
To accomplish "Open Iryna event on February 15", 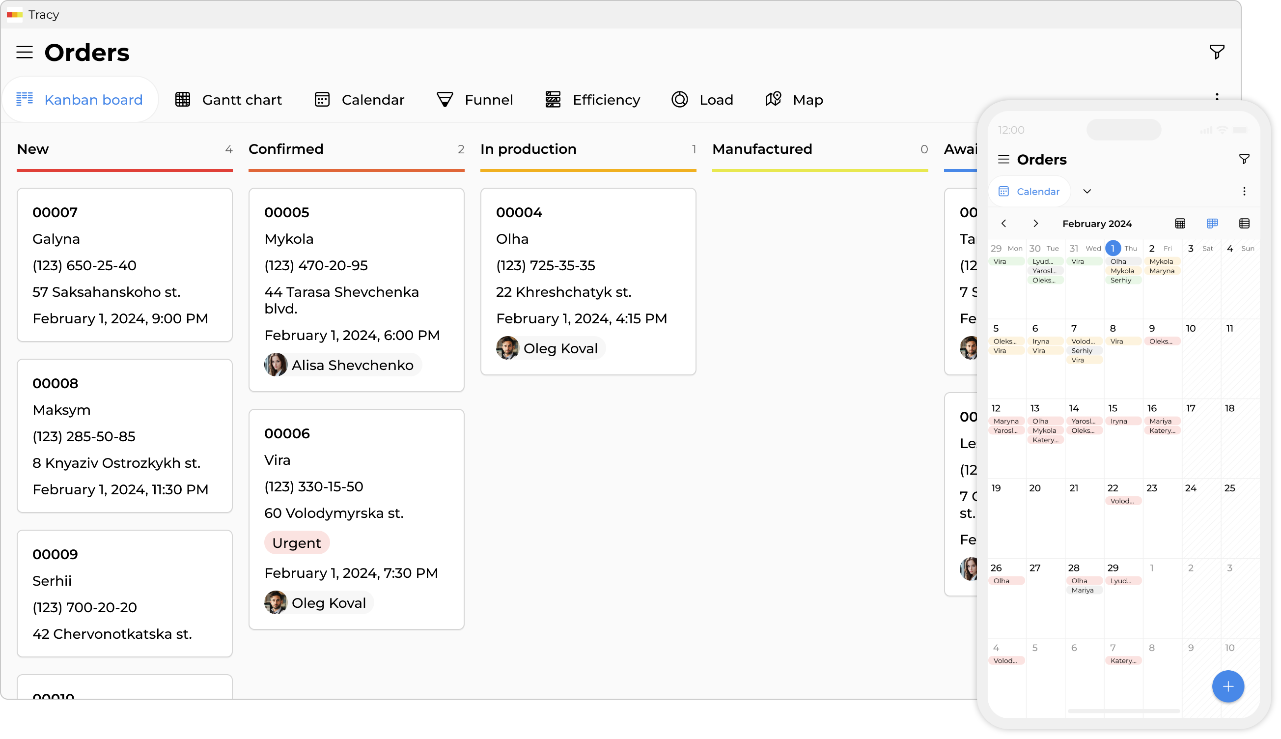I will coord(1123,421).
